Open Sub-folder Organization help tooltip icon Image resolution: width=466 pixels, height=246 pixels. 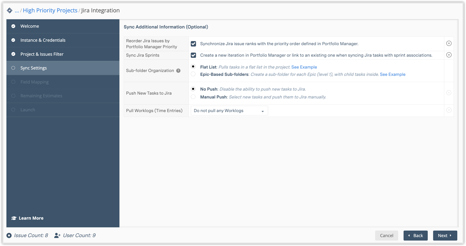(178, 71)
